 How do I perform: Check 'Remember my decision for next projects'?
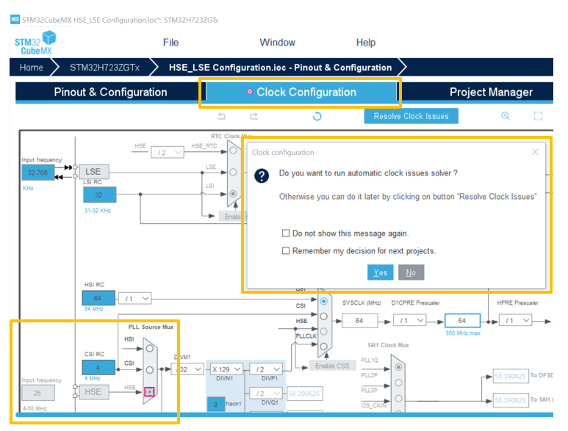click(286, 251)
